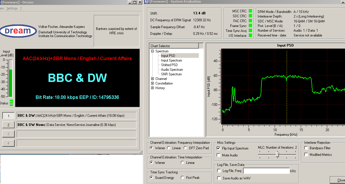Image resolution: width=345 pixels, height=184 pixels.
Task: Click BBC & DW News data service description
Action: point(76,125)
